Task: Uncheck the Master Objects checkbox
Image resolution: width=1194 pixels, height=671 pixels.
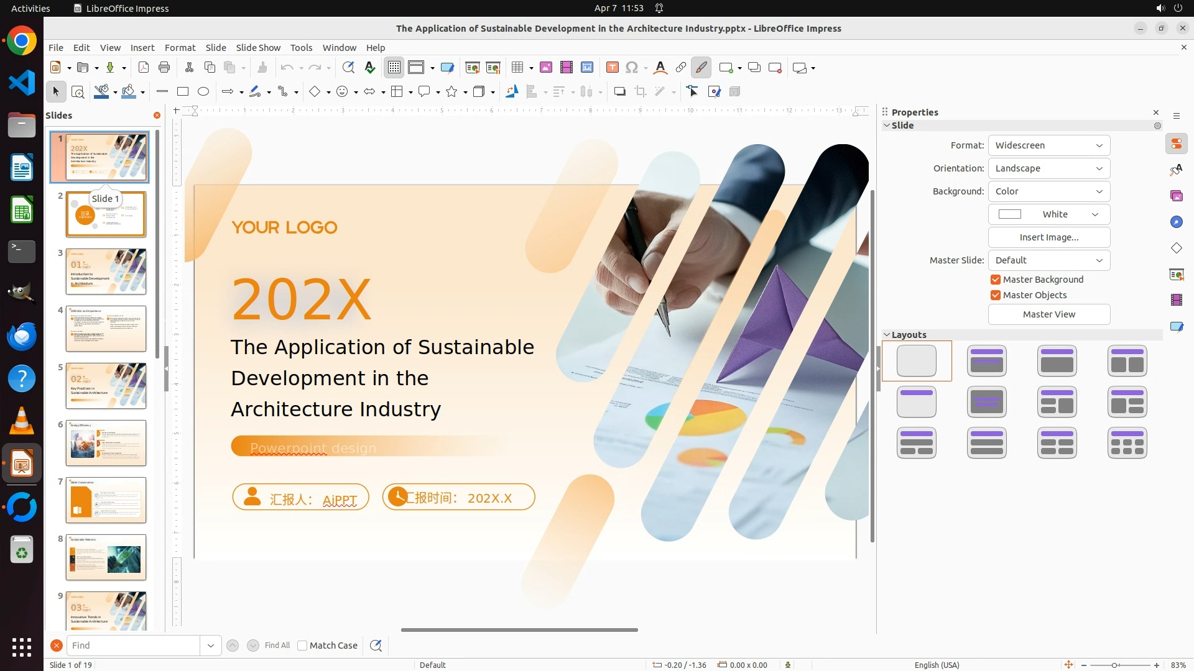Action: tap(996, 295)
